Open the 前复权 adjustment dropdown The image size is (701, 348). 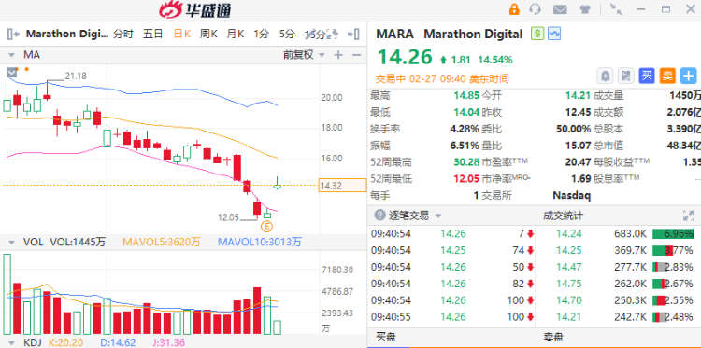point(304,55)
